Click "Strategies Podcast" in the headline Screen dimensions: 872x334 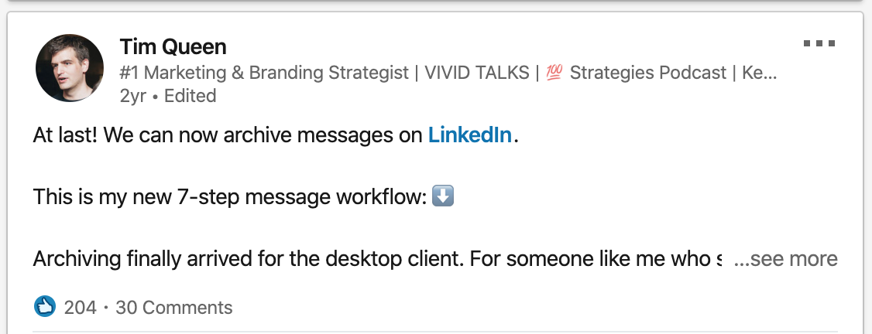tap(649, 73)
